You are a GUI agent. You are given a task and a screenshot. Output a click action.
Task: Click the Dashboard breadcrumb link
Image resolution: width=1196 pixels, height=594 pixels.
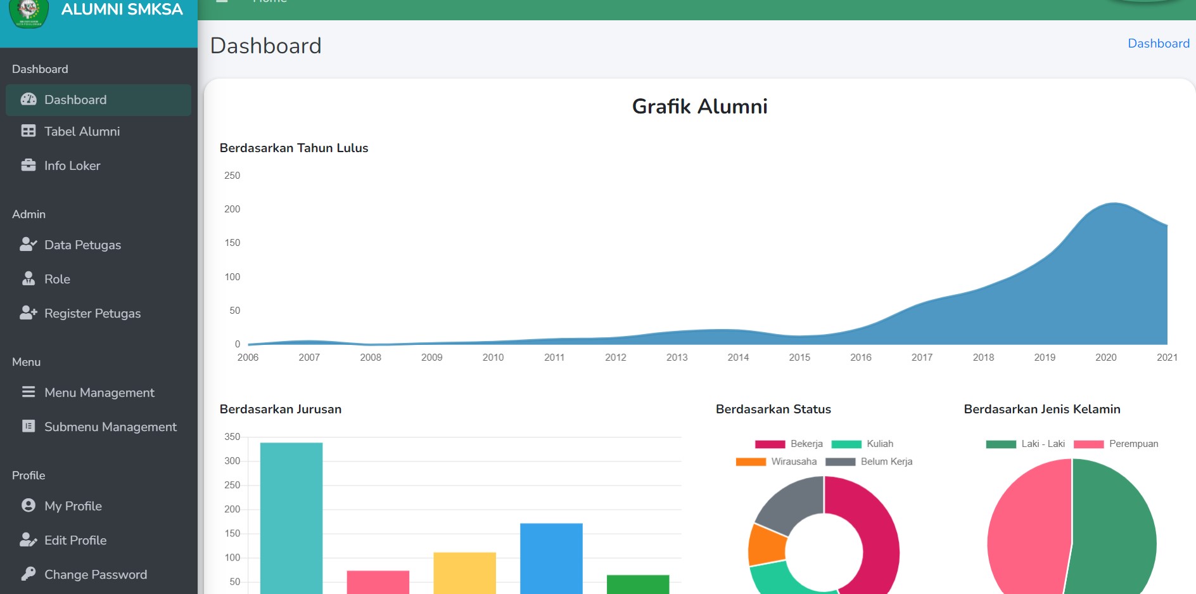pos(1158,43)
